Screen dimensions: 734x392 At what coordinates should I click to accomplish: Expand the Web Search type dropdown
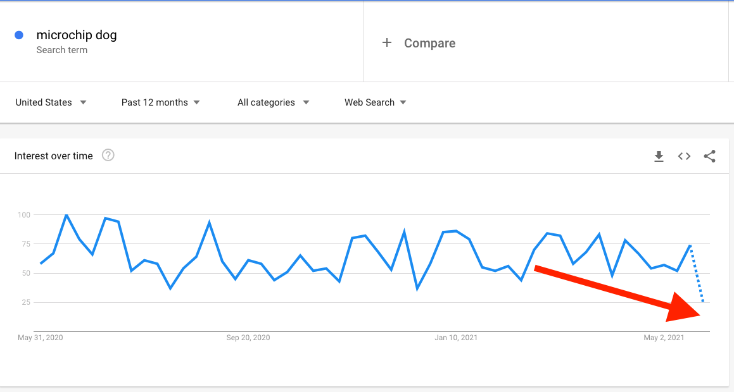coord(376,102)
